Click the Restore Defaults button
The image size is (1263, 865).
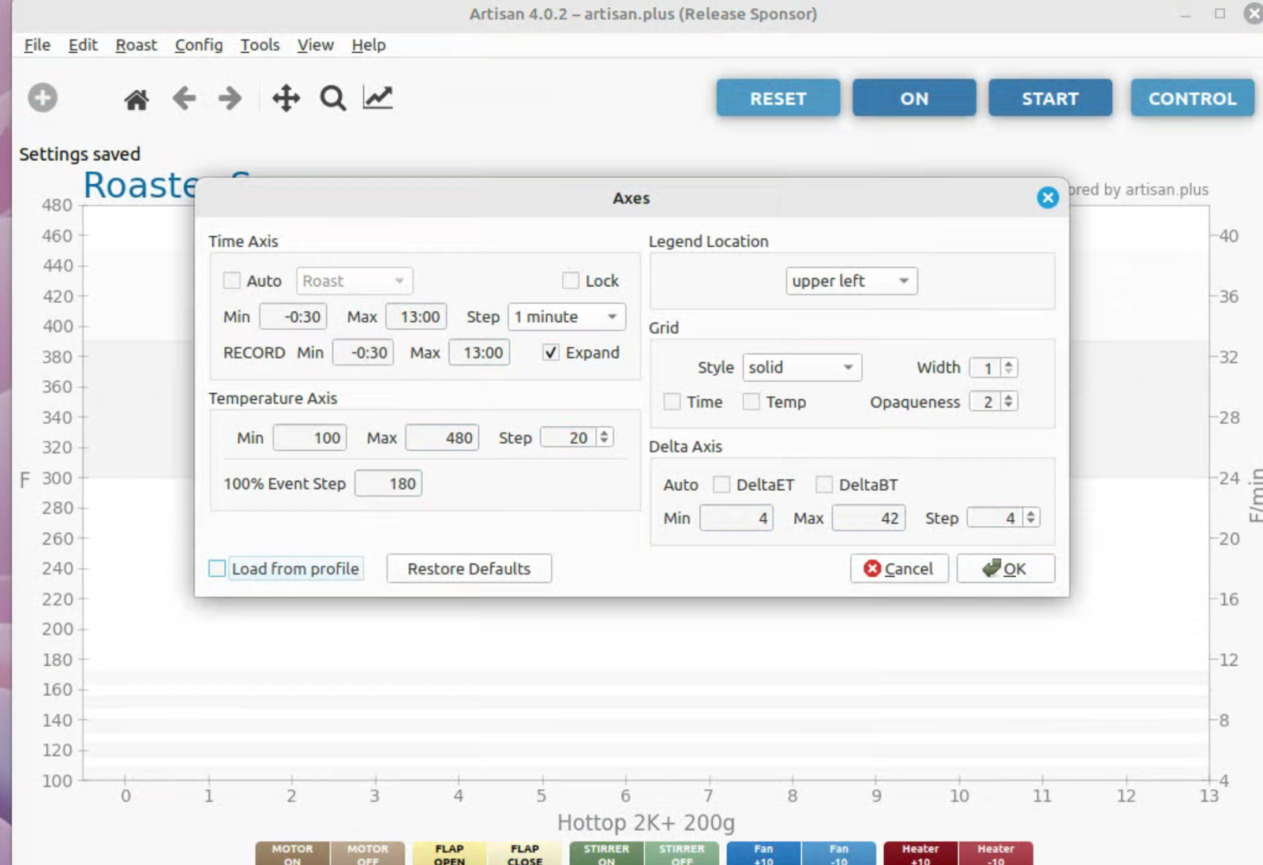click(469, 568)
